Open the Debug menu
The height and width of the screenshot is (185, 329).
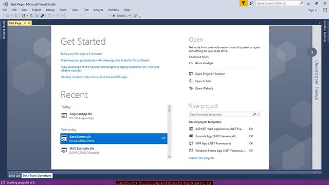pos(50,10)
